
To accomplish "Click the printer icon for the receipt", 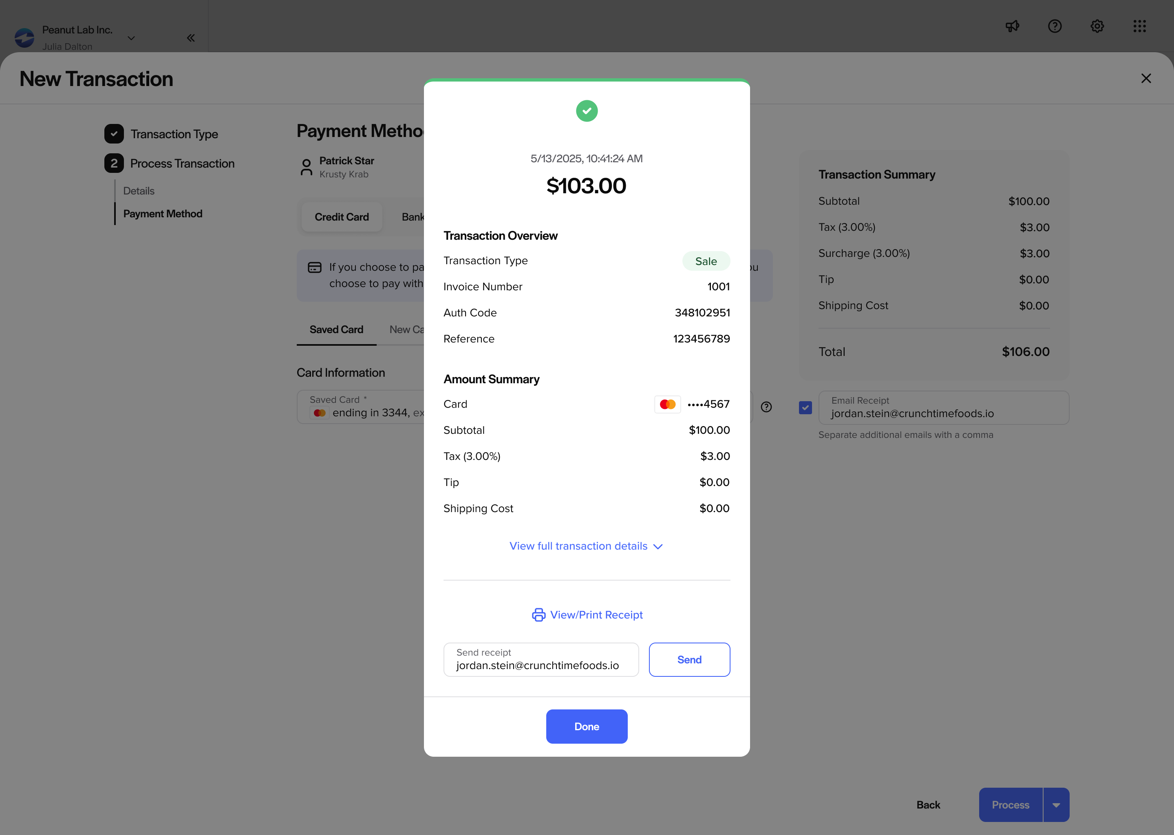I will pos(538,615).
